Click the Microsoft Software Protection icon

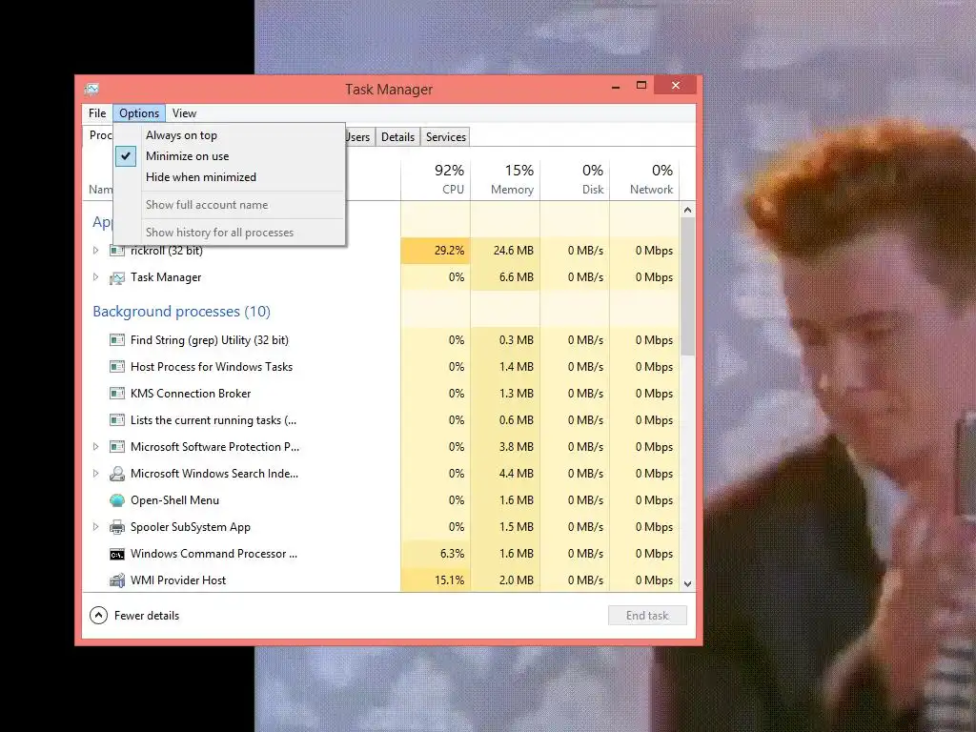click(117, 447)
